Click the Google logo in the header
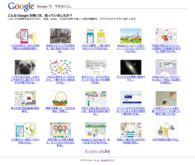This screenshot has height=165, width=195. 21,7
